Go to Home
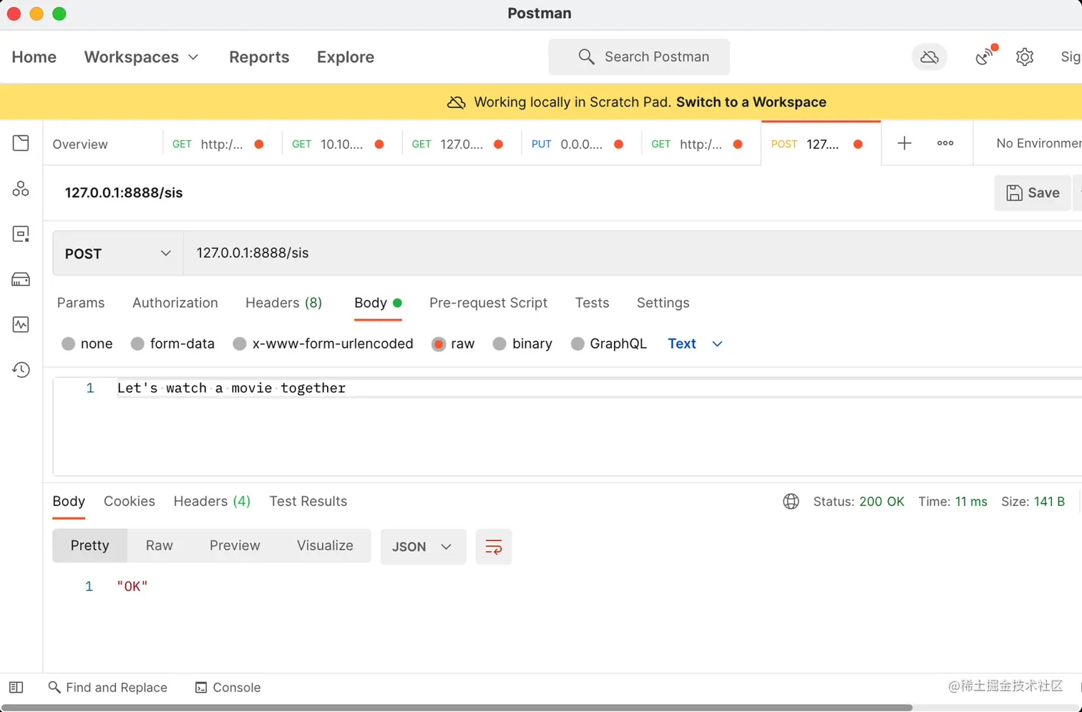The height and width of the screenshot is (712, 1082). click(x=34, y=57)
